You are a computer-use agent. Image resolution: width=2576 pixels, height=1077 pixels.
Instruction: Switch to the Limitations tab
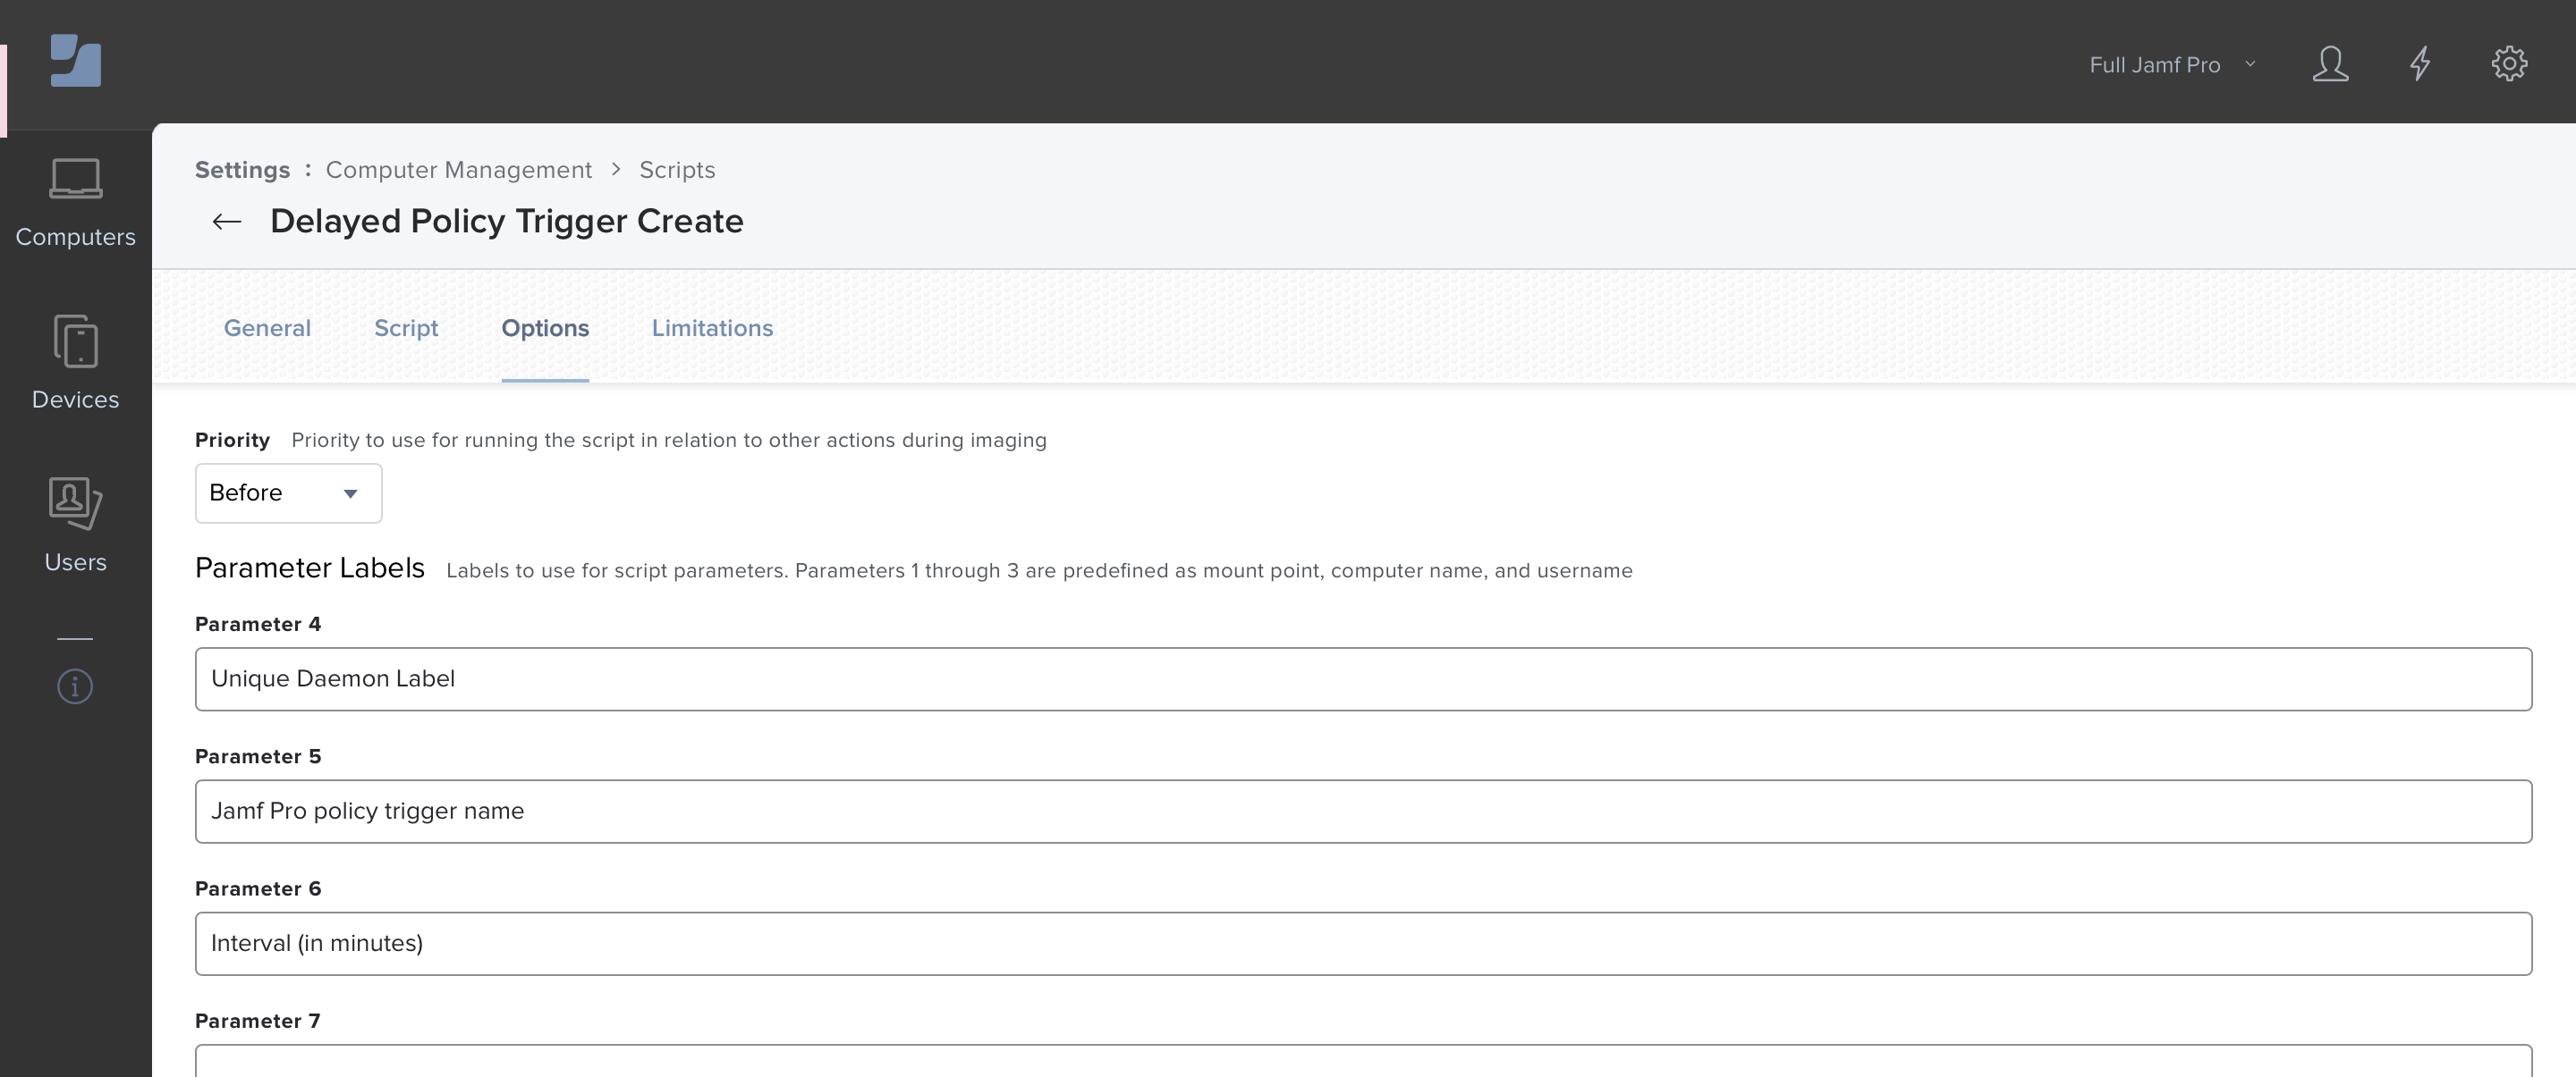coord(713,327)
